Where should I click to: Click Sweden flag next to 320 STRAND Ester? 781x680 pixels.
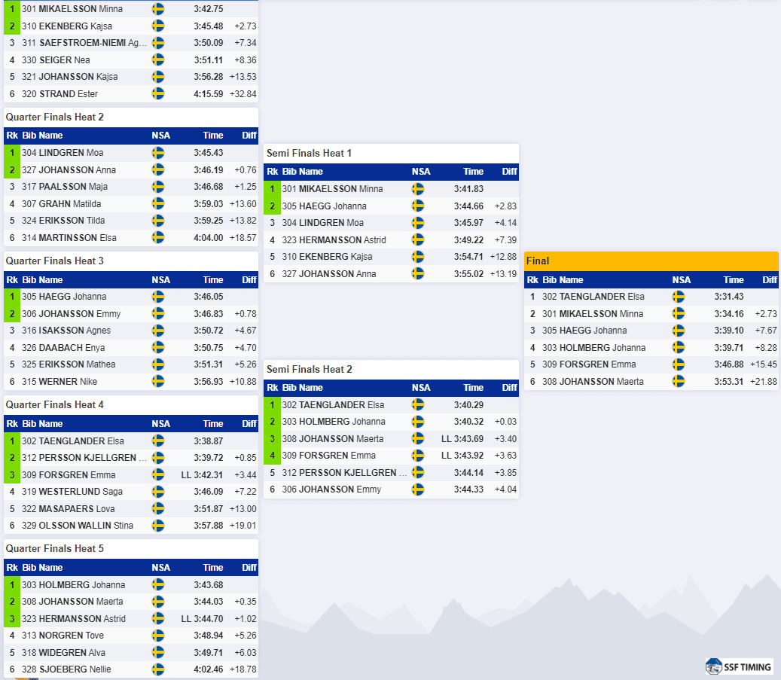pos(158,93)
